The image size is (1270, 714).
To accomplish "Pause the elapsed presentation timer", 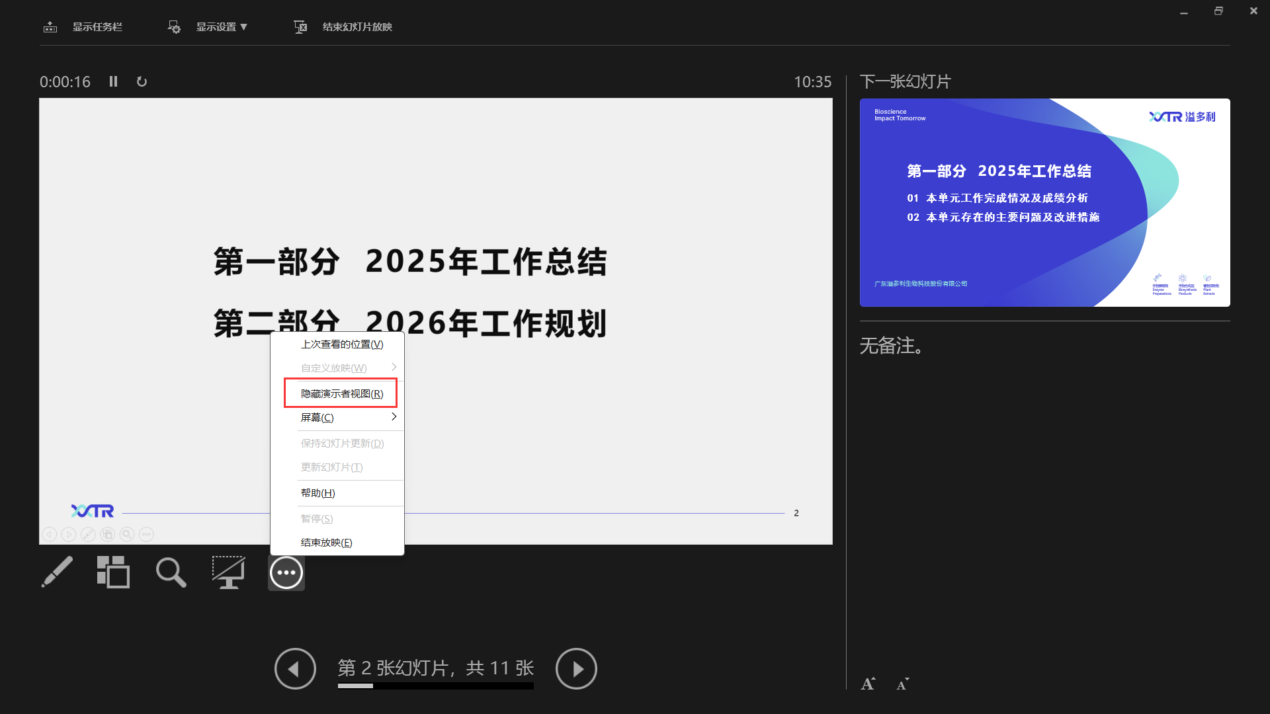I will click(112, 81).
